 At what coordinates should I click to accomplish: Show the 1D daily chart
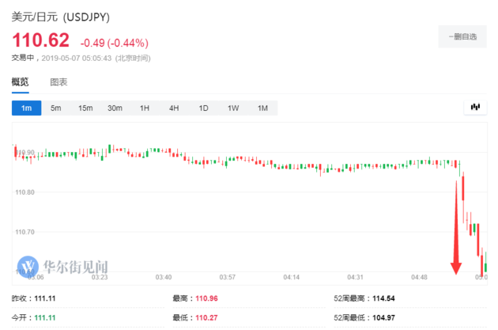tap(203, 108)
